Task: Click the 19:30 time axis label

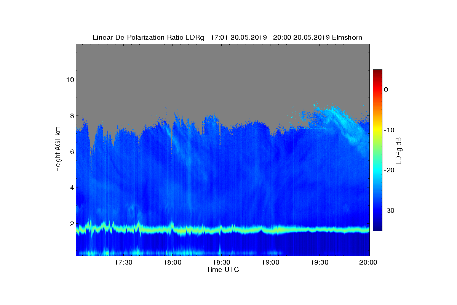Action: (x=320, y=263)
